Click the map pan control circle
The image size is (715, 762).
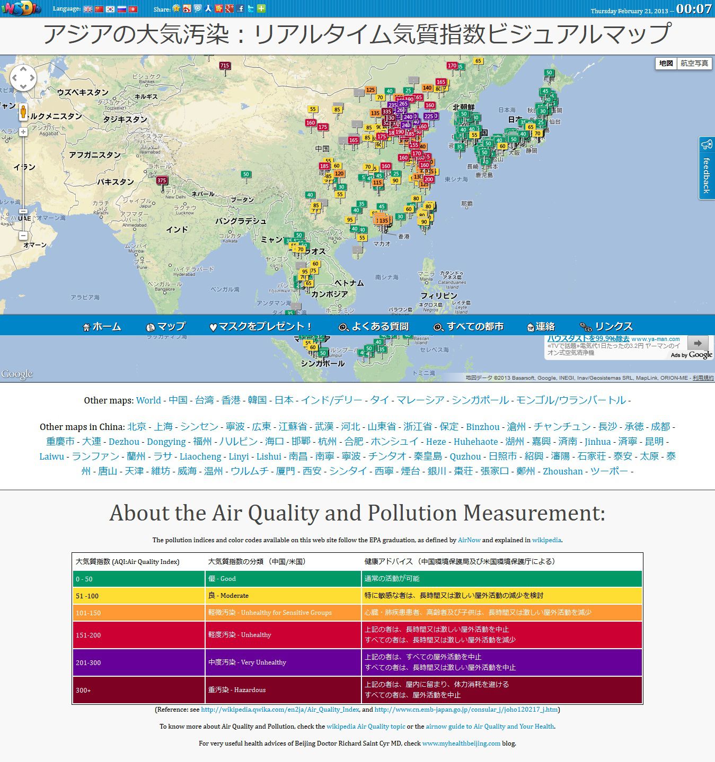pos(23,79)
